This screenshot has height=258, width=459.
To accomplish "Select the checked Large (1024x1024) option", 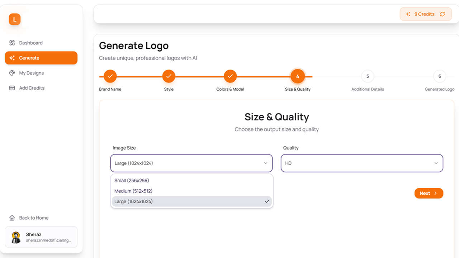I will [192, 201].
